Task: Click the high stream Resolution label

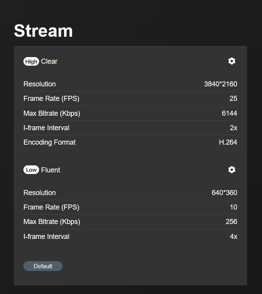Action: click(x=39, y=84)
